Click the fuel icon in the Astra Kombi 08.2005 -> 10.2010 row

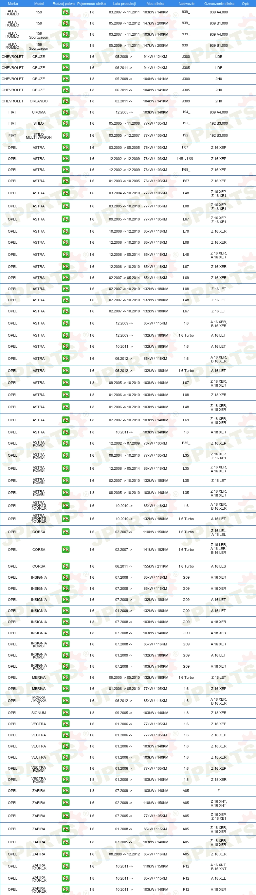pos(65,493)
